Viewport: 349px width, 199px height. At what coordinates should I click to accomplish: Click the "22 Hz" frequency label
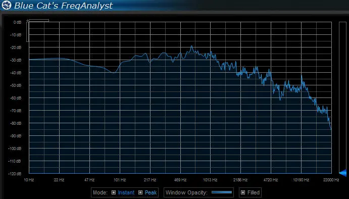[x=59, y=180]
